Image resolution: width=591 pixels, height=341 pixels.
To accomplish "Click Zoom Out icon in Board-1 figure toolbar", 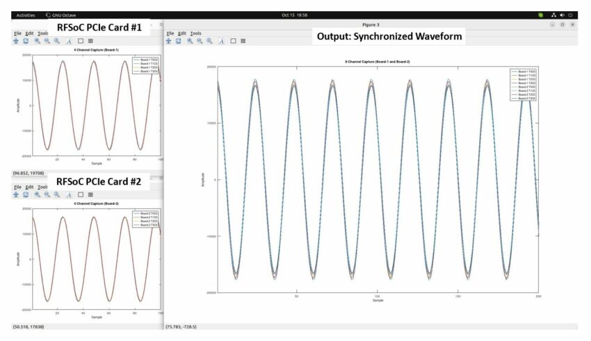I will click(x=47, y=40).
